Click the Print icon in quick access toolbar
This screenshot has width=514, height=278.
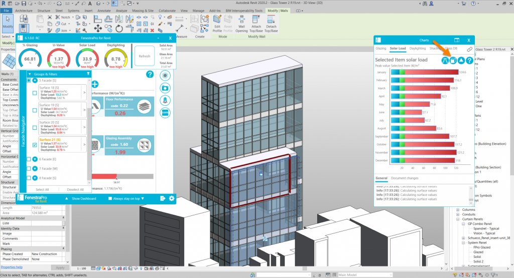tap(59, 4)
